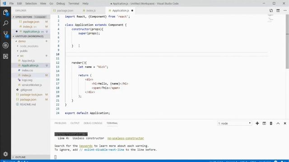This screenshot has height=162, width=289.
Task: Click the feedback smiley in status bar
Action: tap(275, 161)
